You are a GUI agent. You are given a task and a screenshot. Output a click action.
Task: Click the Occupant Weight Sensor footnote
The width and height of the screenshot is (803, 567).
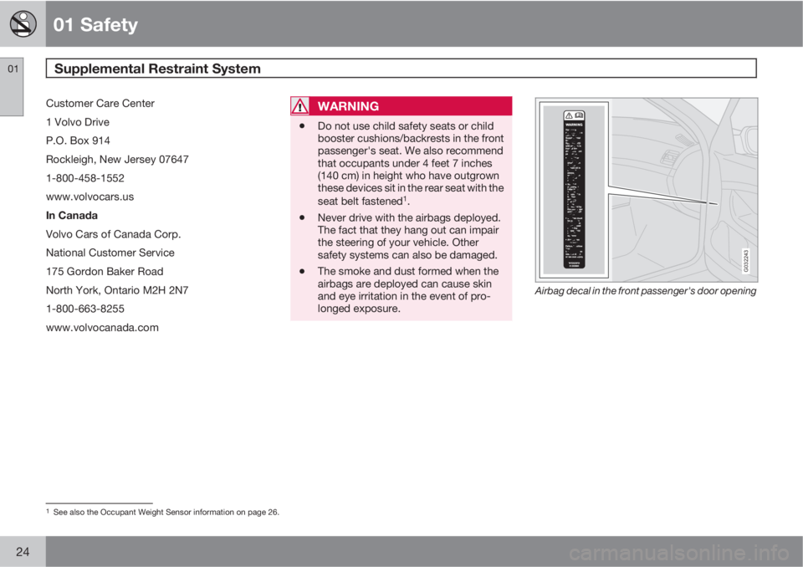[x=163, y=512]
